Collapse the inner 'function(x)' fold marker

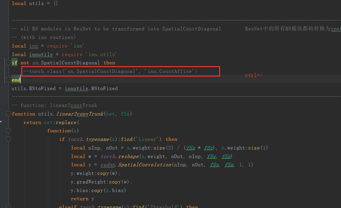click(x=9, y=131)
